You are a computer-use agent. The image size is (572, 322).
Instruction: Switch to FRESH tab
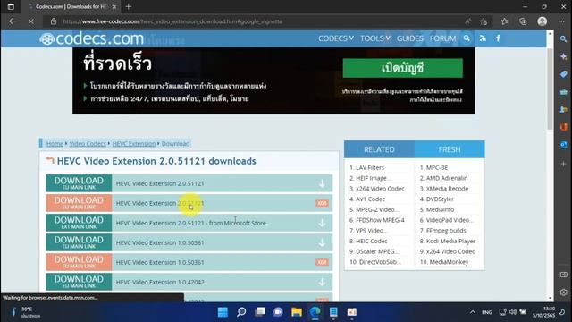[450, 149]
